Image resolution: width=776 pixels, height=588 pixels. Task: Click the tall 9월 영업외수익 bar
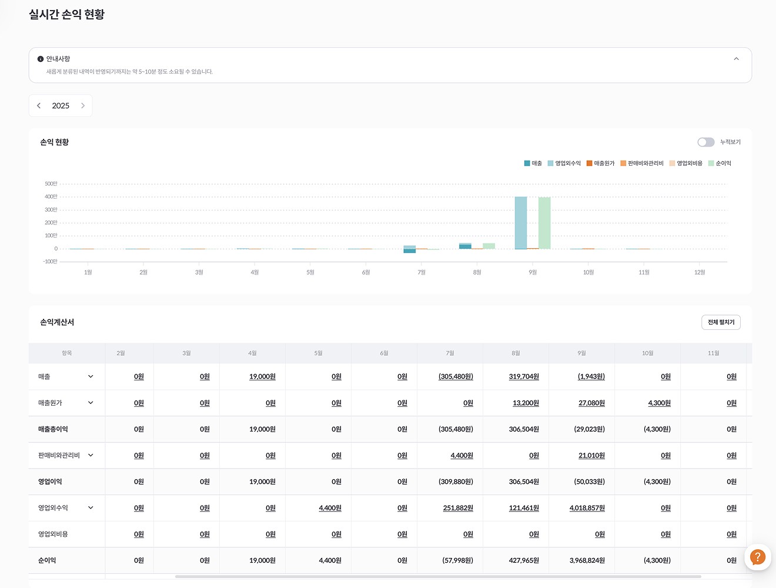521,223
